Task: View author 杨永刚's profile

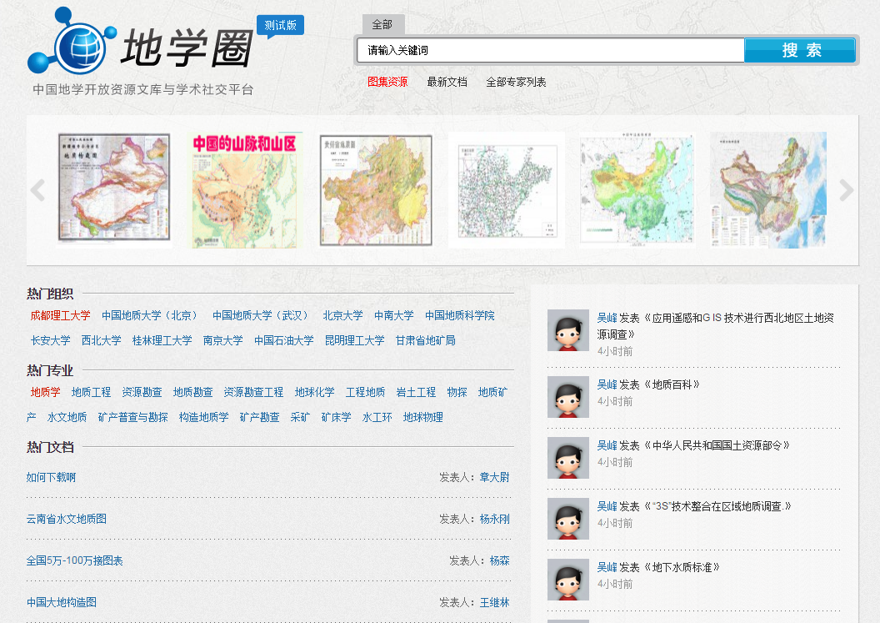Action: click(494, 519)
